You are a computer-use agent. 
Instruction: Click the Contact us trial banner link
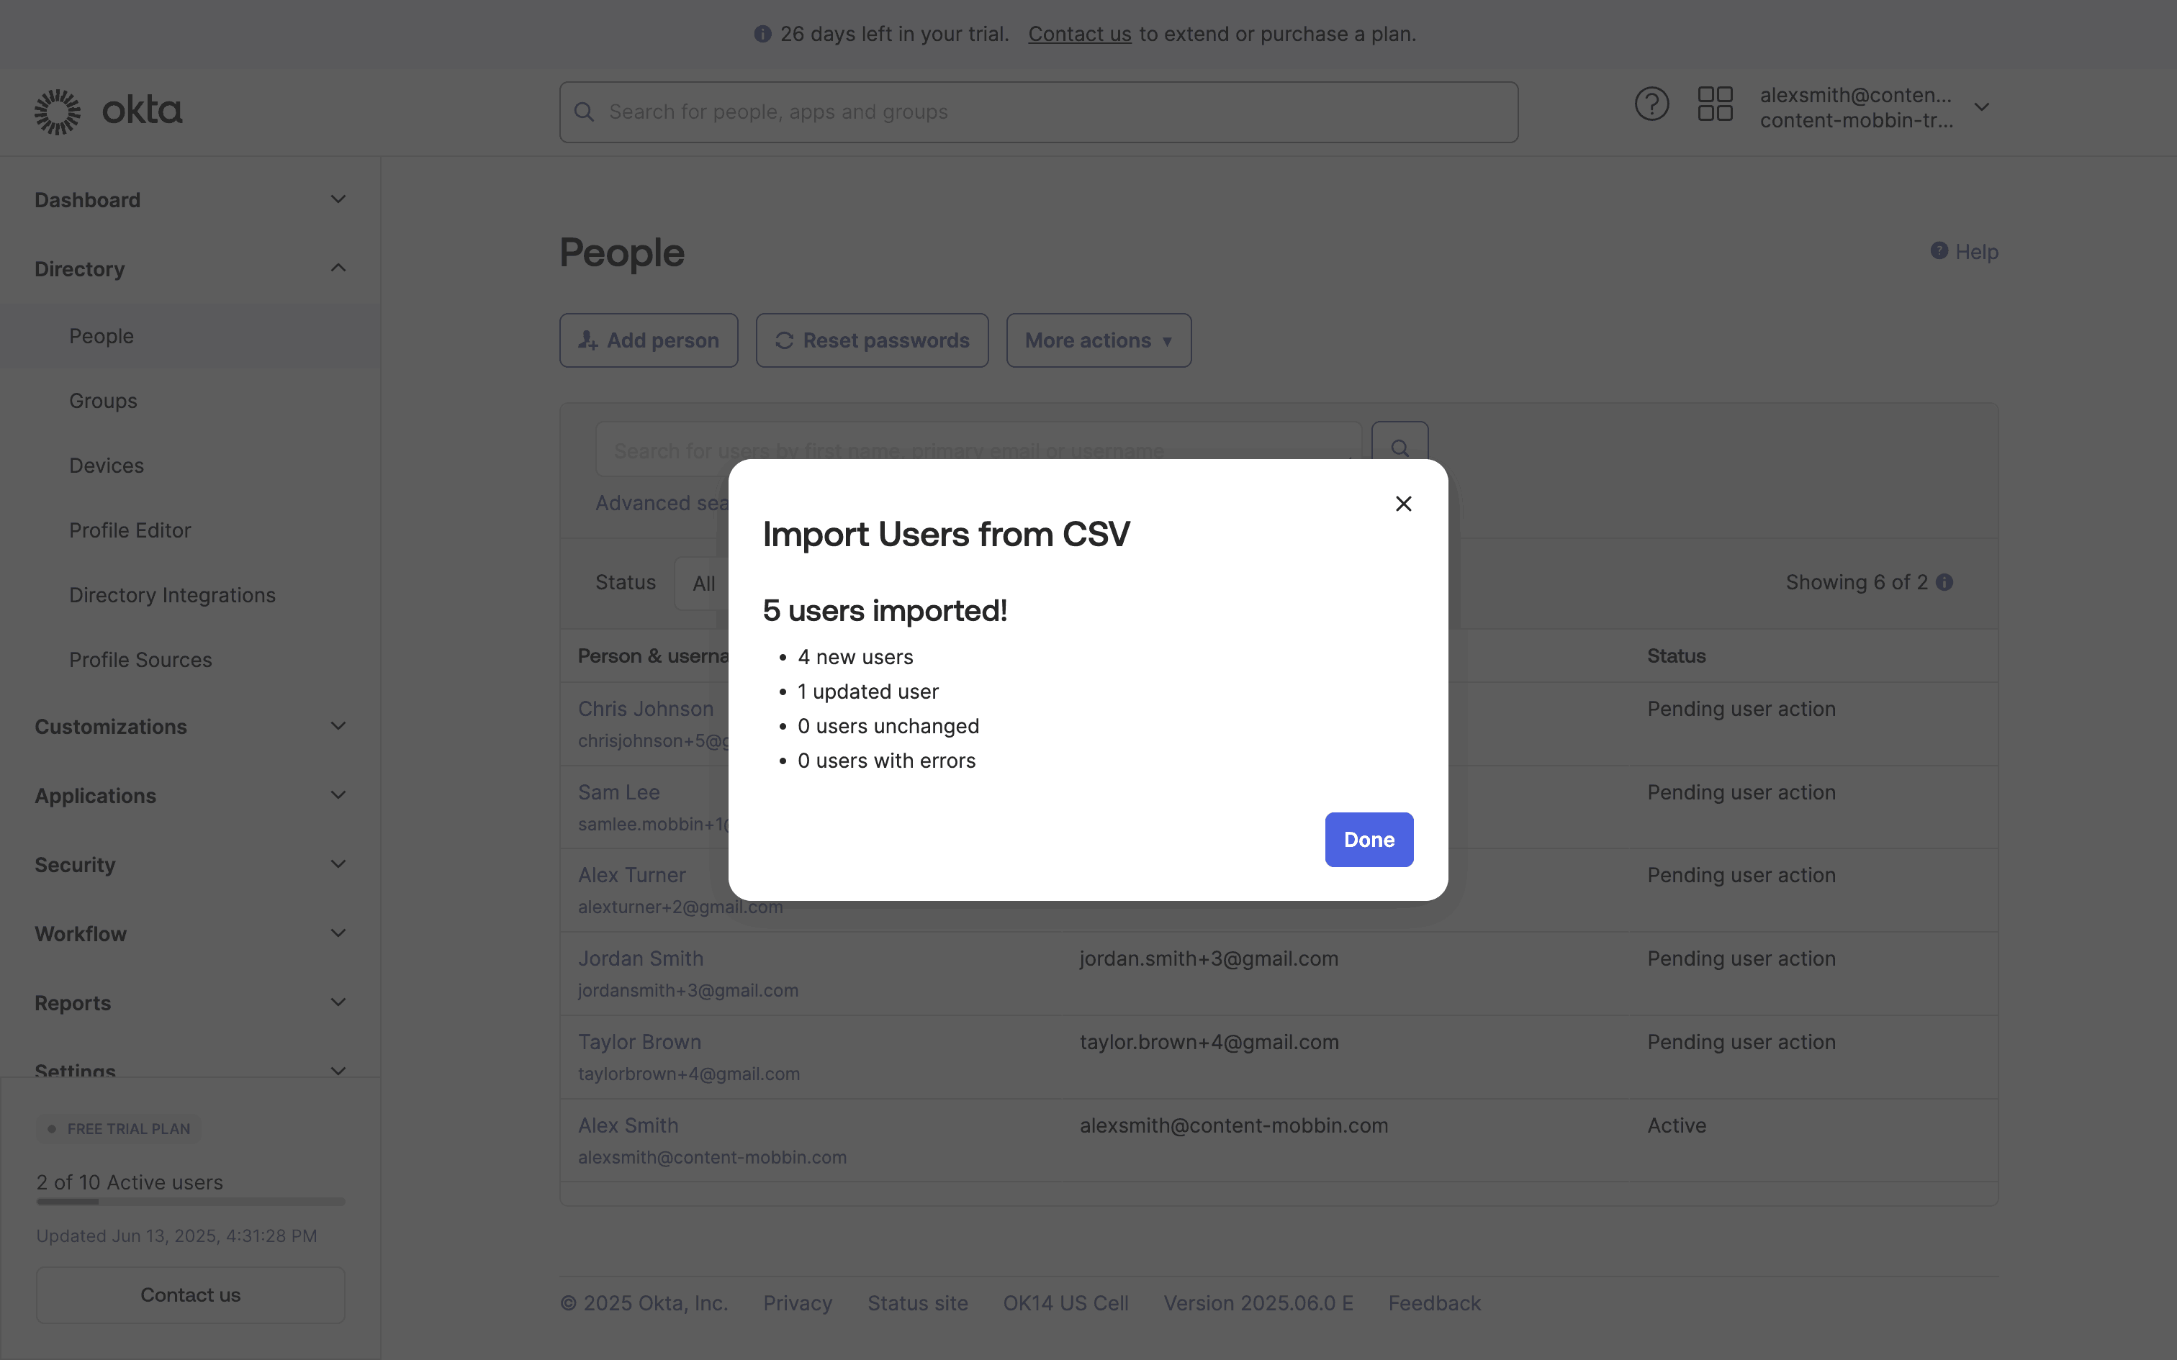pyautogui.click(x=1078, y=35)
